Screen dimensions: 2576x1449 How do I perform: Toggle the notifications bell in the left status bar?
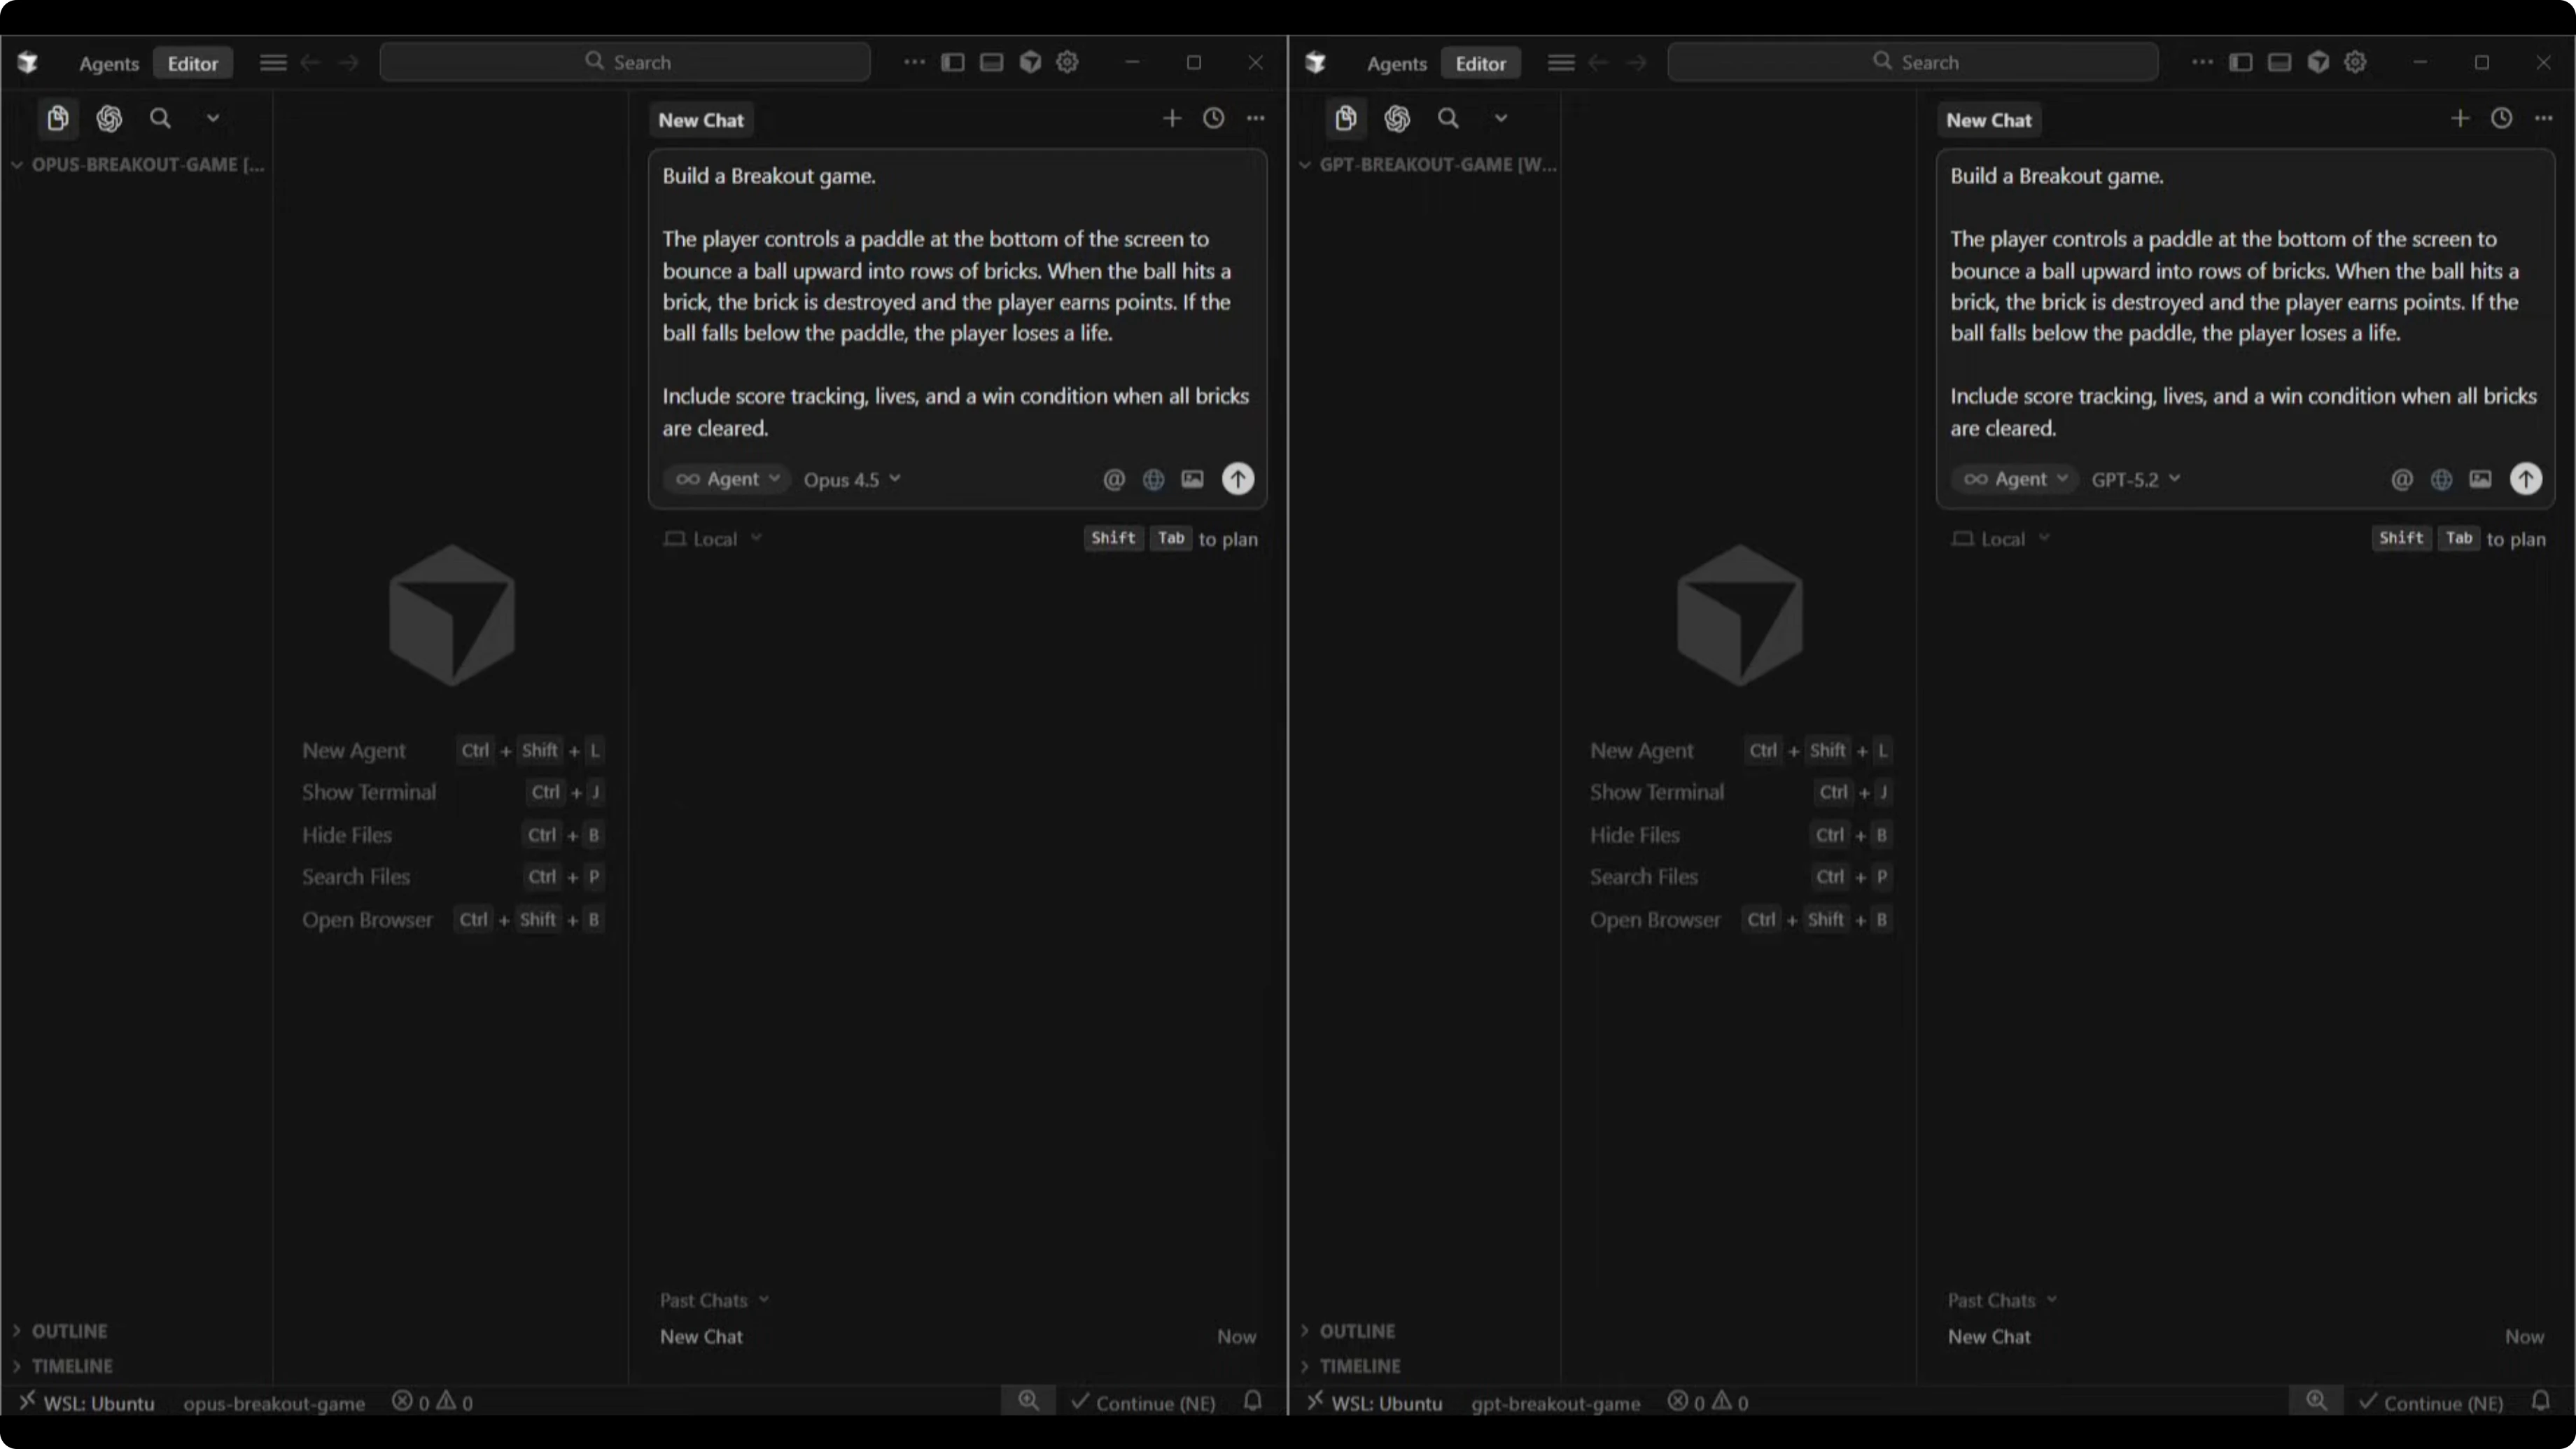click(x=1252, y=1402)
